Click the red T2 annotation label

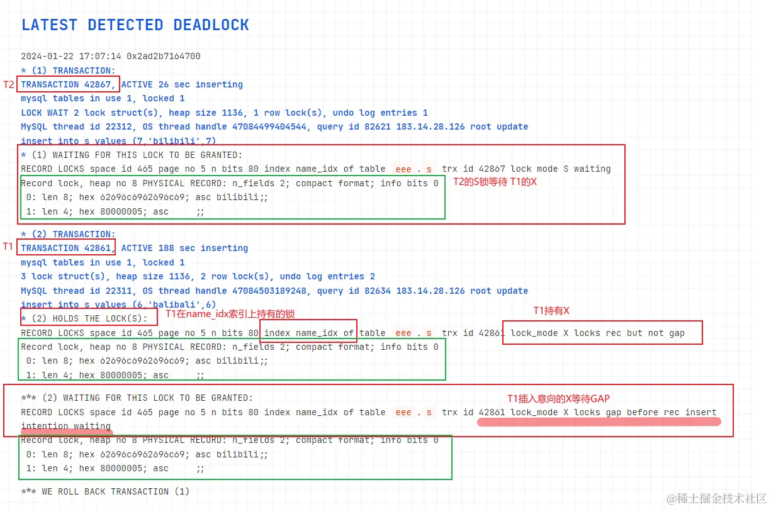[9, 84]
